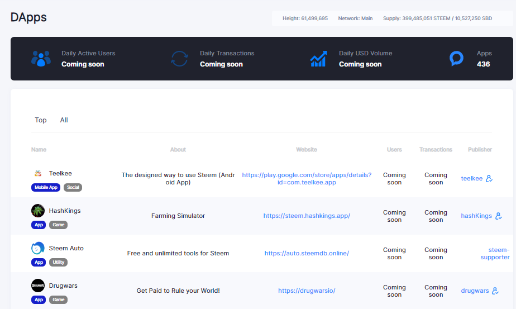Open the Teelkee Google Play store link
Screen dimensions: 516x309
(x=307, y=179)
